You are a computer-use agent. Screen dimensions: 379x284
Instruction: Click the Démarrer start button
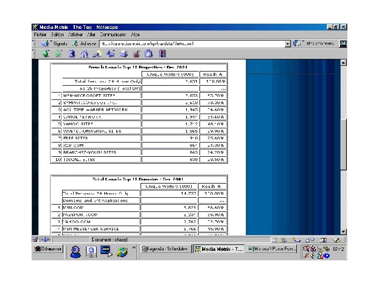pos(47,249)
